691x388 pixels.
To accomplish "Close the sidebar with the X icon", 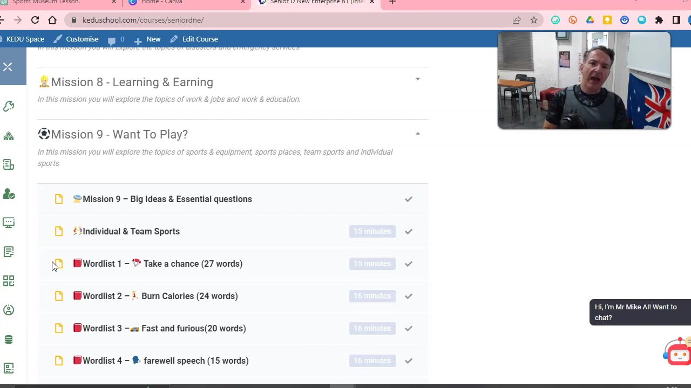I will (x=8, y=67).
